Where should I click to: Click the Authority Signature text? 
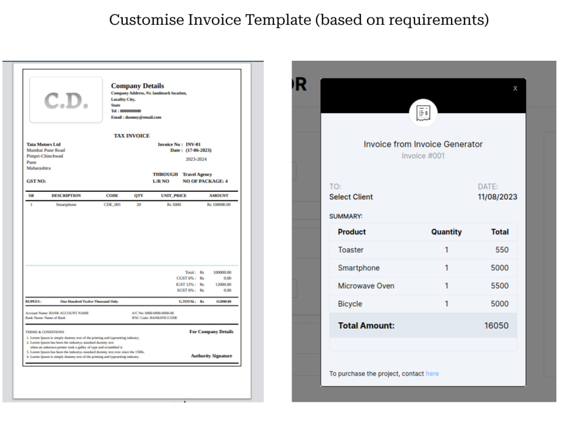click(212, 356)
